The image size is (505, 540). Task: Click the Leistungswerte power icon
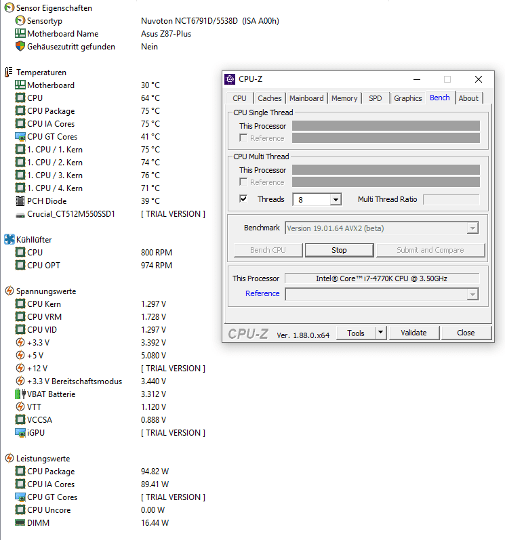tap(9, 459)
